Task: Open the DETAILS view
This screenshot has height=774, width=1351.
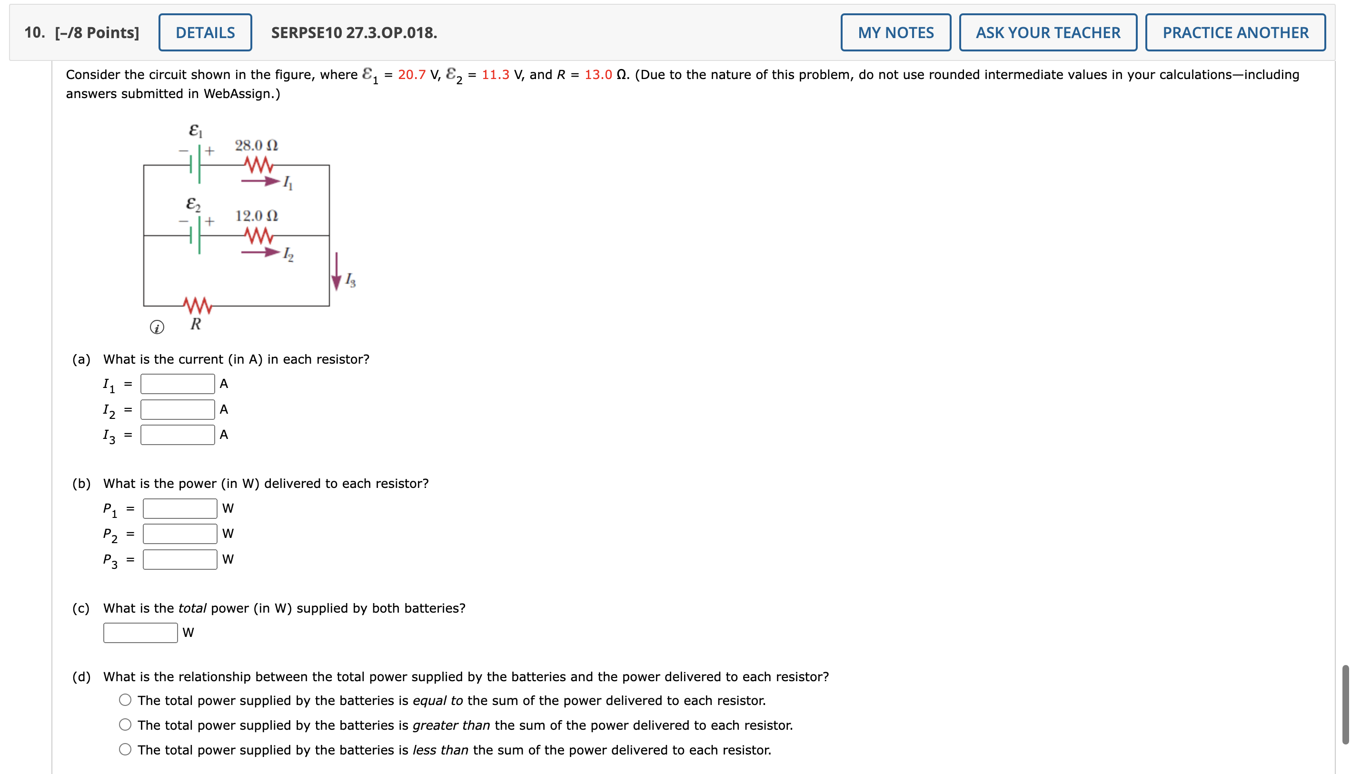Action: point(205,32)
